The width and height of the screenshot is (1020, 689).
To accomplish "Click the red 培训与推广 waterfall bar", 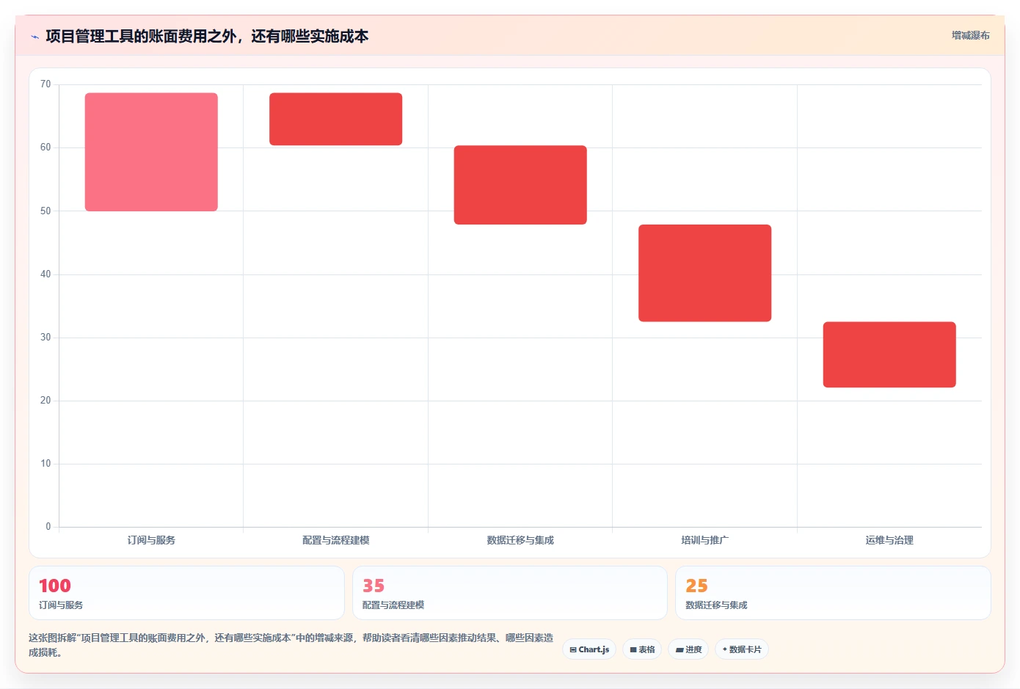I will click(704, 273).
